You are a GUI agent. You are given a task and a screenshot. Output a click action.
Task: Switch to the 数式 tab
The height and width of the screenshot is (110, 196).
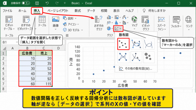coord(78,11)
